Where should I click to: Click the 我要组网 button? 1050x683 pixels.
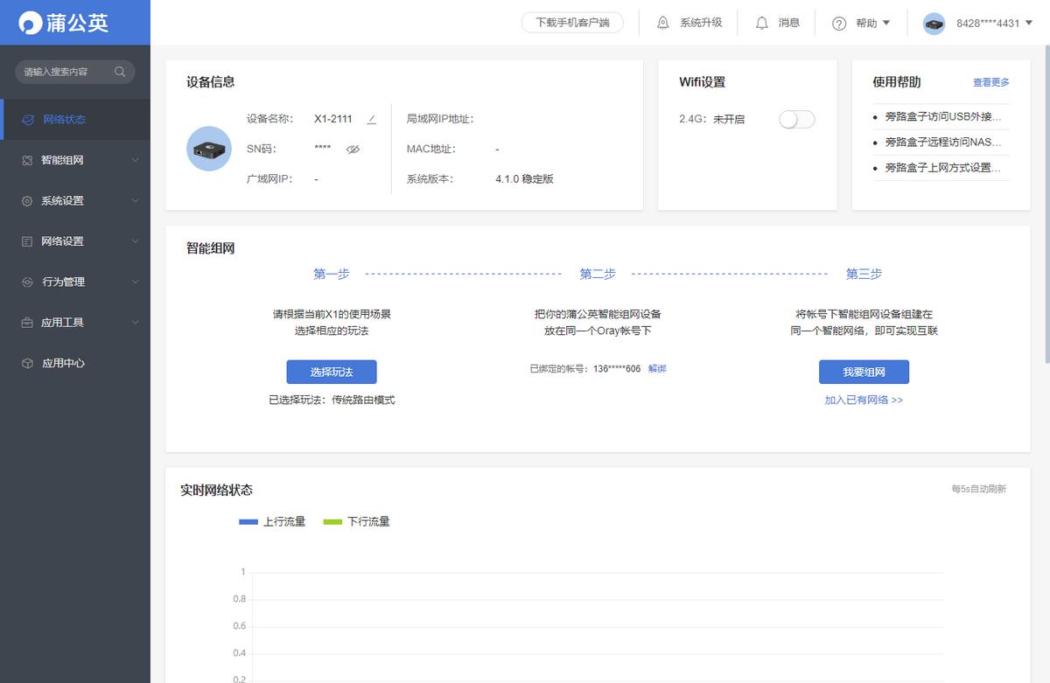pyautogui.click(x=864, y=372)
